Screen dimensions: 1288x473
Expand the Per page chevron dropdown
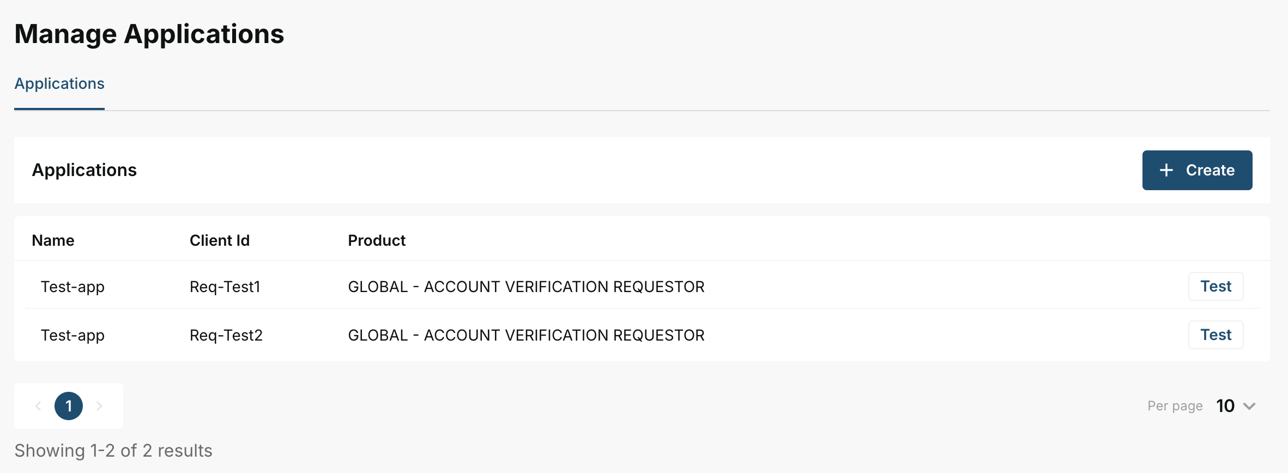[1249, 406]
